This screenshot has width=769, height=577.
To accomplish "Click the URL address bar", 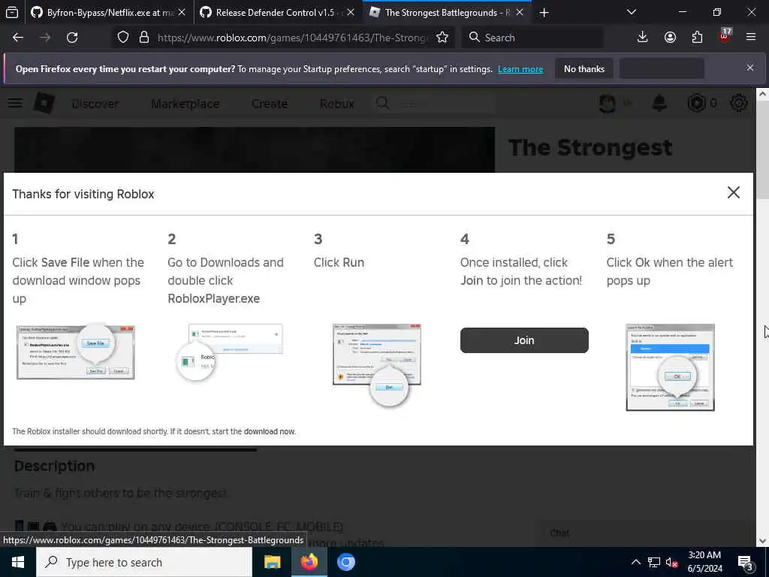I will pos(293,38).
